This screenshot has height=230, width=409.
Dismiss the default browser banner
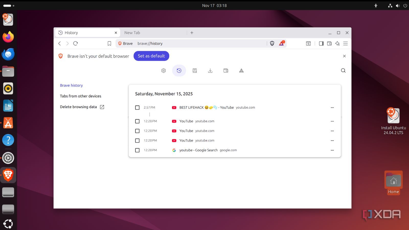tap(344, 56)
